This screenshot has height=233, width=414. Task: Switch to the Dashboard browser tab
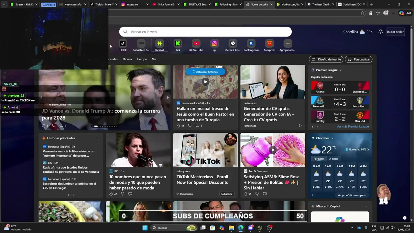49,5
